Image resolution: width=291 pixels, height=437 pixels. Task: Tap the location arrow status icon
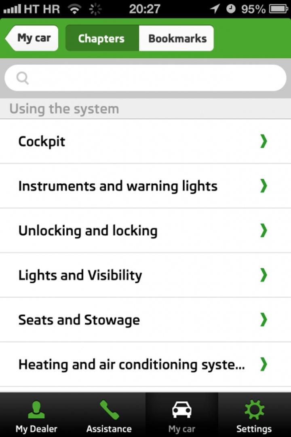[x=215, y=9]
